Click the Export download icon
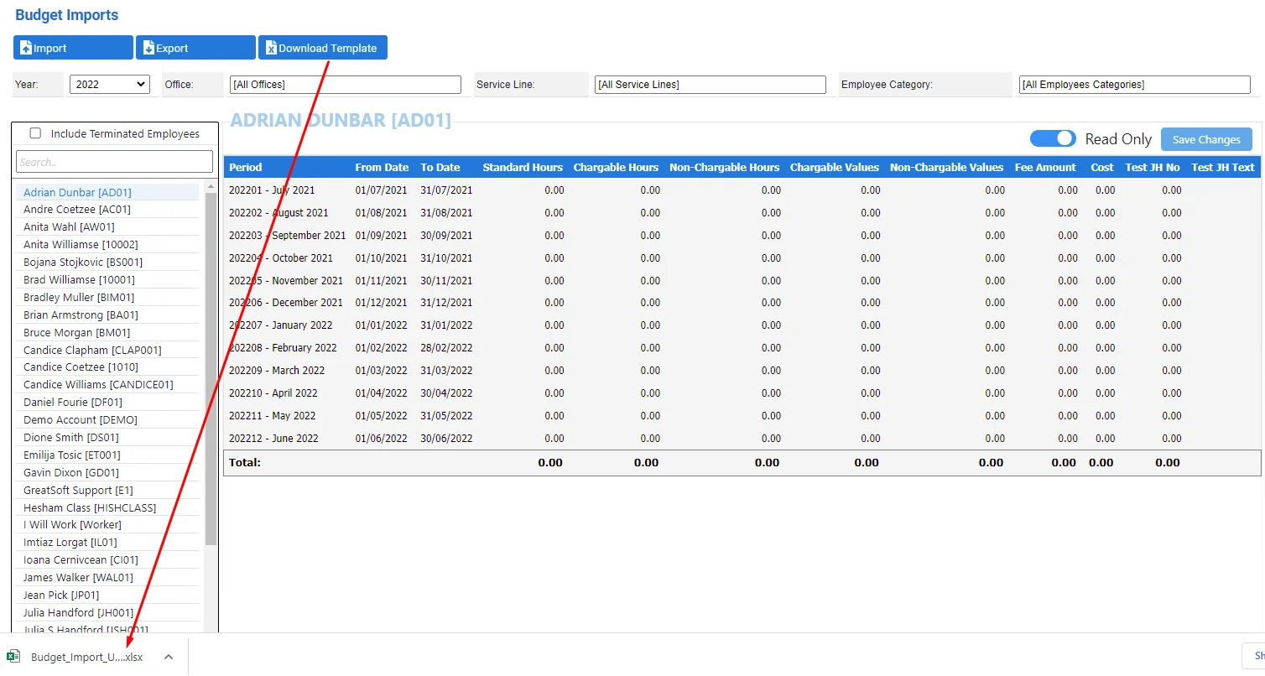Screen dimensions: 1265x676 pyautogui.click(x=148, y=48)
